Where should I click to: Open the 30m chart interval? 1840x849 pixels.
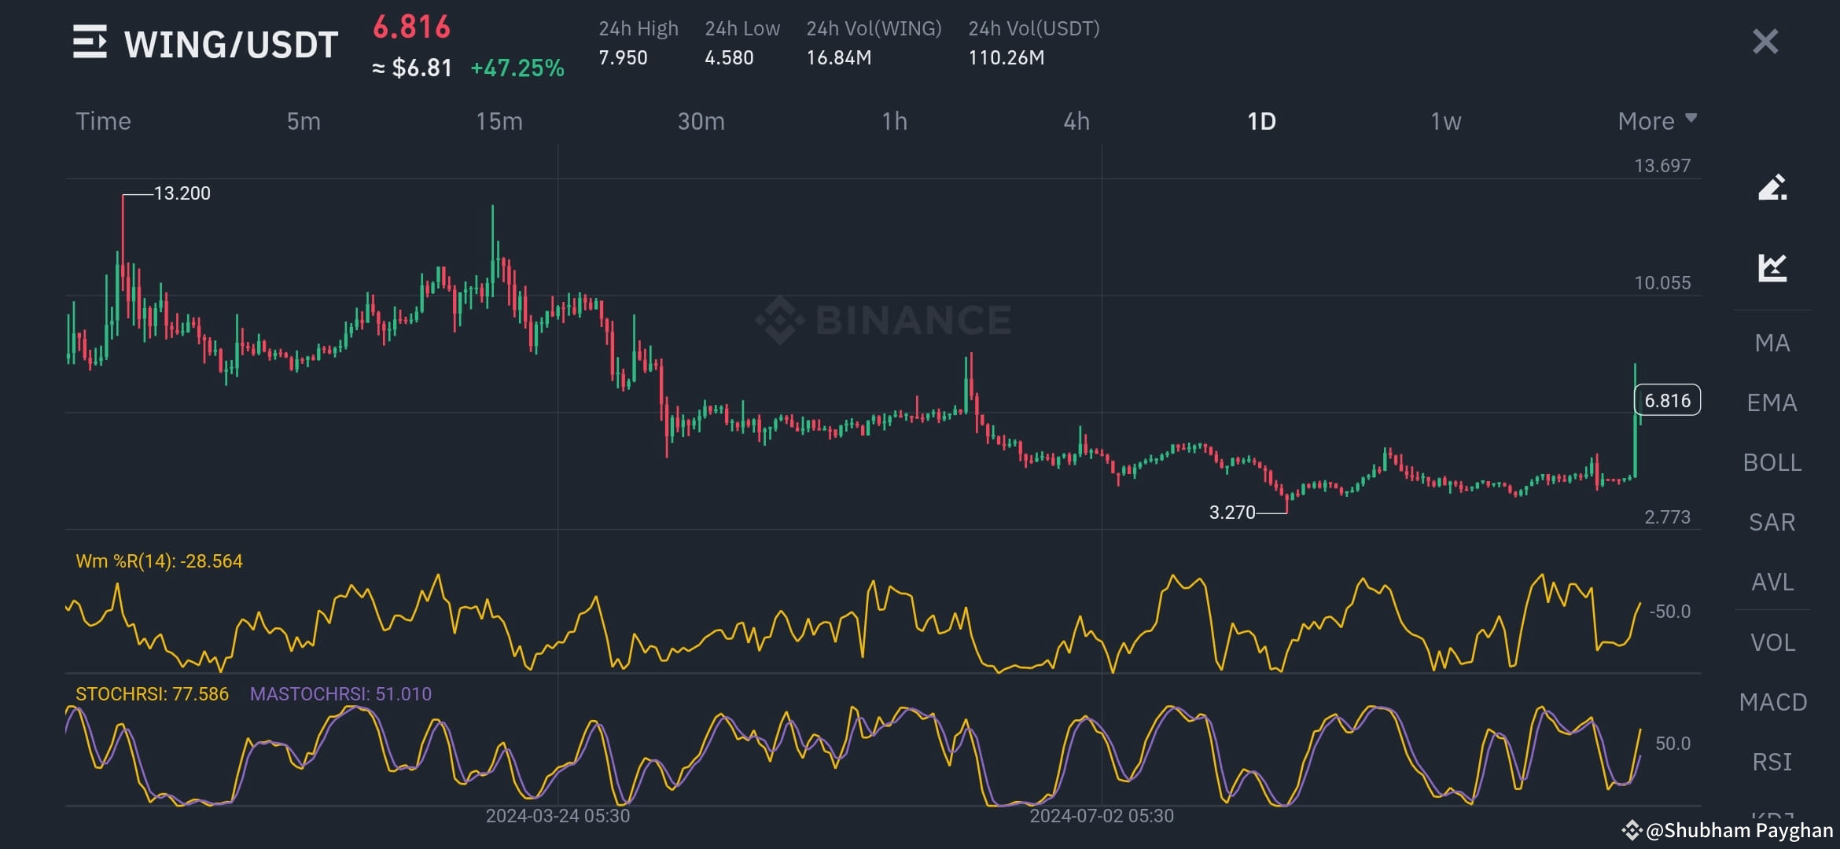(x=701, y=121)
